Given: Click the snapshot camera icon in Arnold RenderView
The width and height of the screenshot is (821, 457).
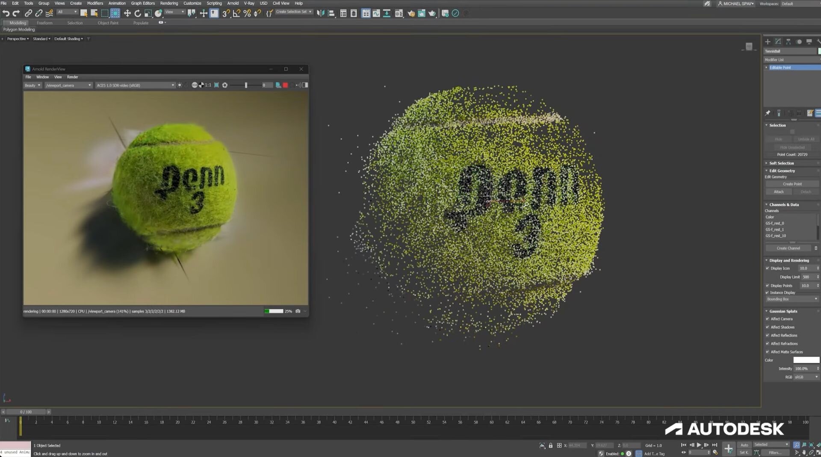Looking at the screenshot, I should (x=298, y=311).
